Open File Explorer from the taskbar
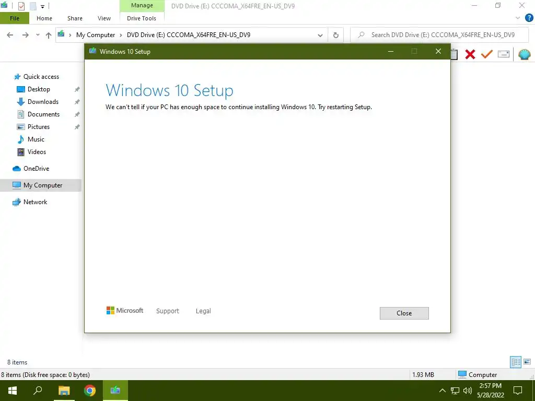Screen dimensions: 535x401 pos(64,391)
